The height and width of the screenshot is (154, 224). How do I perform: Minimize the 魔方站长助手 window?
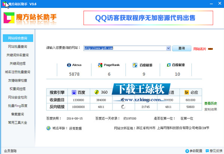(211, 4)
